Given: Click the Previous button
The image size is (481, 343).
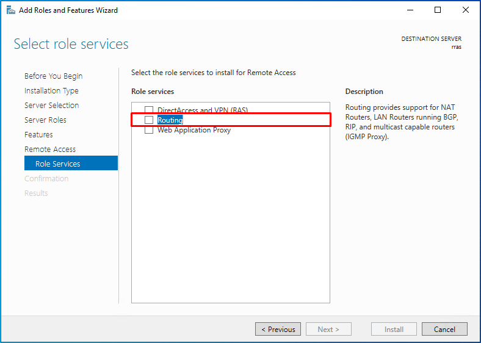Looking at the screenshot, I should (278, 329).
